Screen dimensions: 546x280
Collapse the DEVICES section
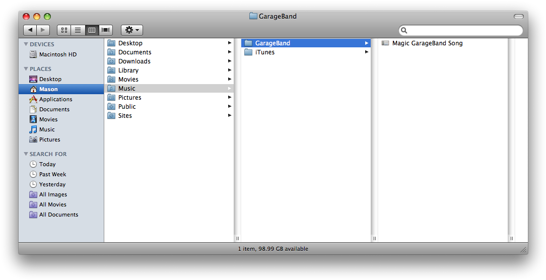[x=26, y=44]
